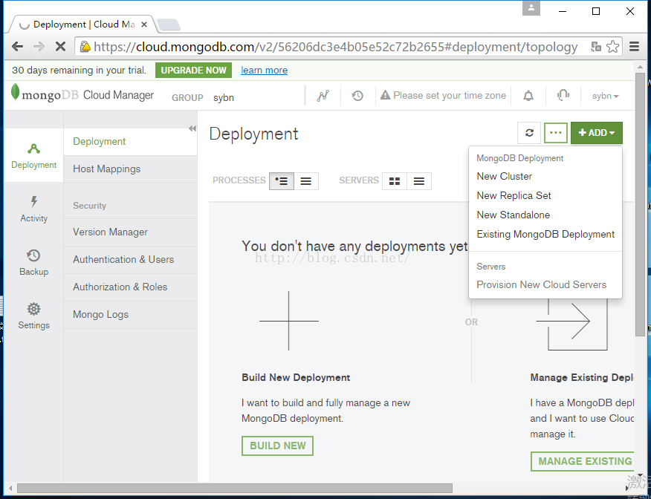
Task: Select the Deployment submenu item
Action: click(130, 141)
